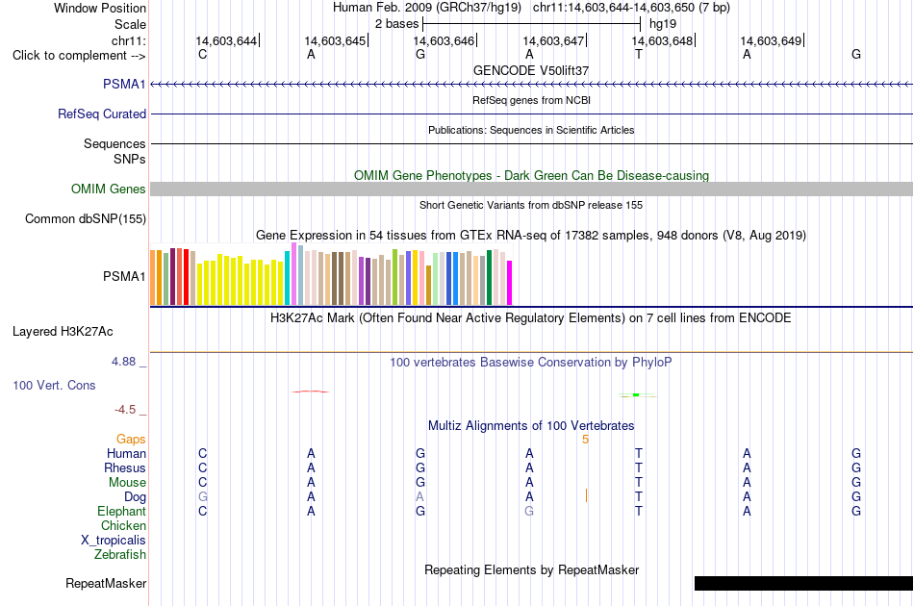Click the faded G in the Elephant row
The width and height of the screenshot is (914, 606).
click(529, 511)
